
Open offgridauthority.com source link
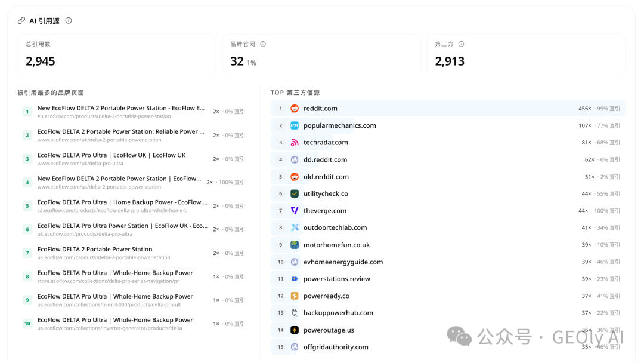pos(336,347)
